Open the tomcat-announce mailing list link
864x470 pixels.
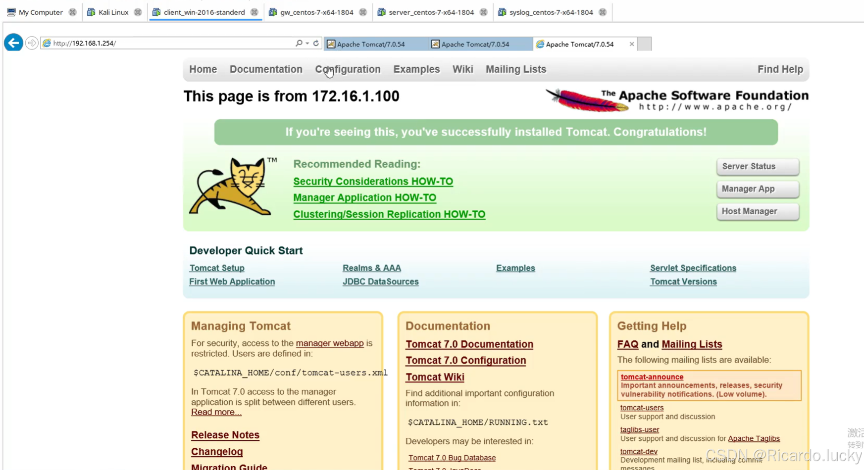[x=652, y=377]
